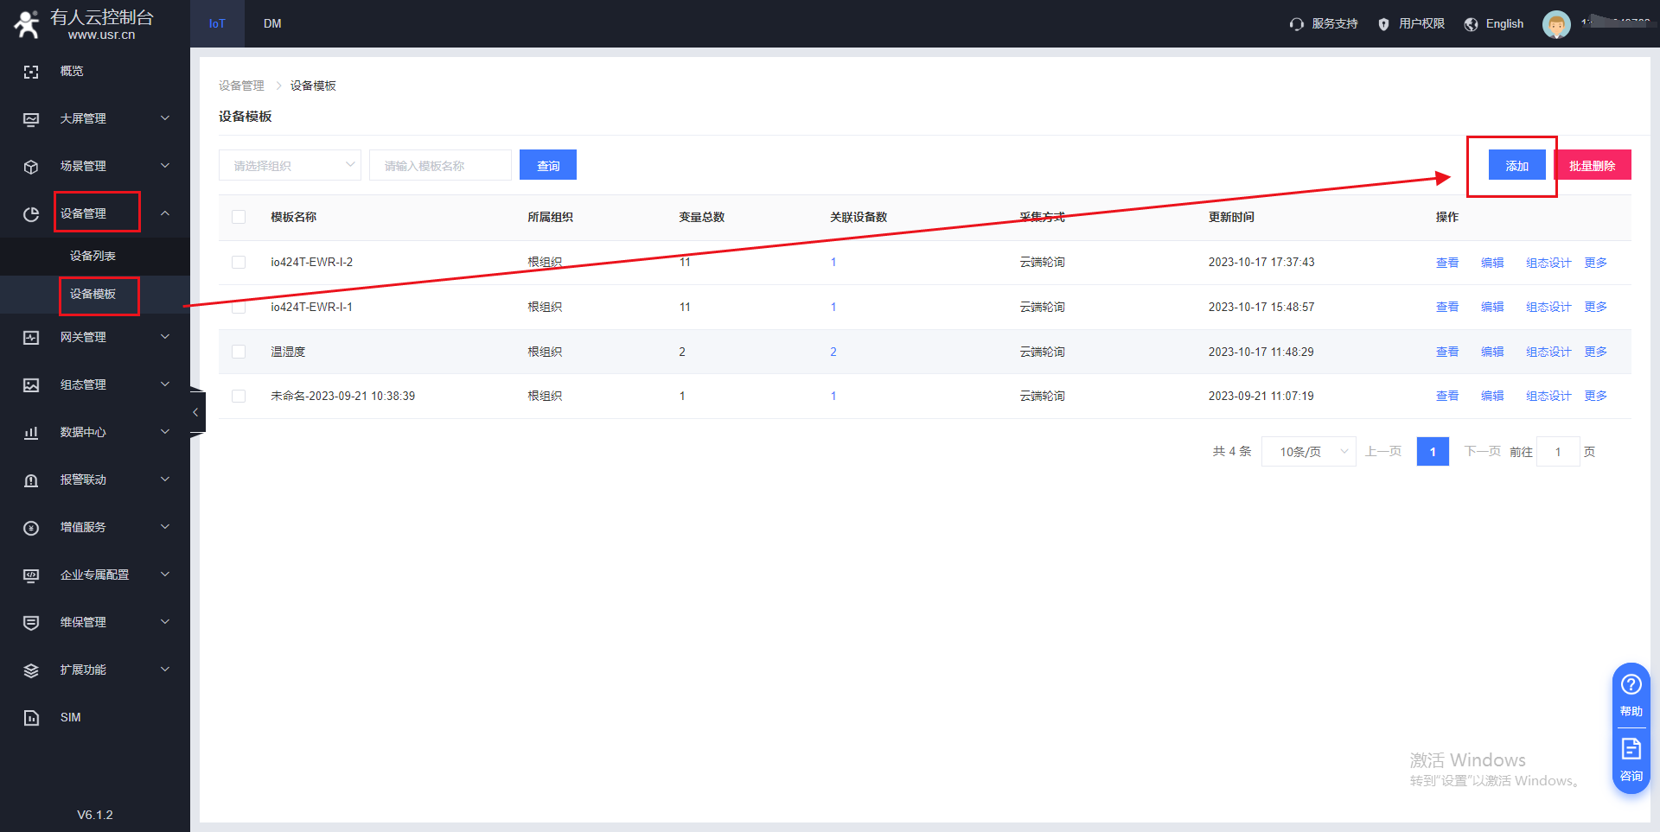Image resolution: width=1660 pixels, height=832 pixels.
Task: Select the 温湿度 template row checkbox
Action: (x=239, y=352)
